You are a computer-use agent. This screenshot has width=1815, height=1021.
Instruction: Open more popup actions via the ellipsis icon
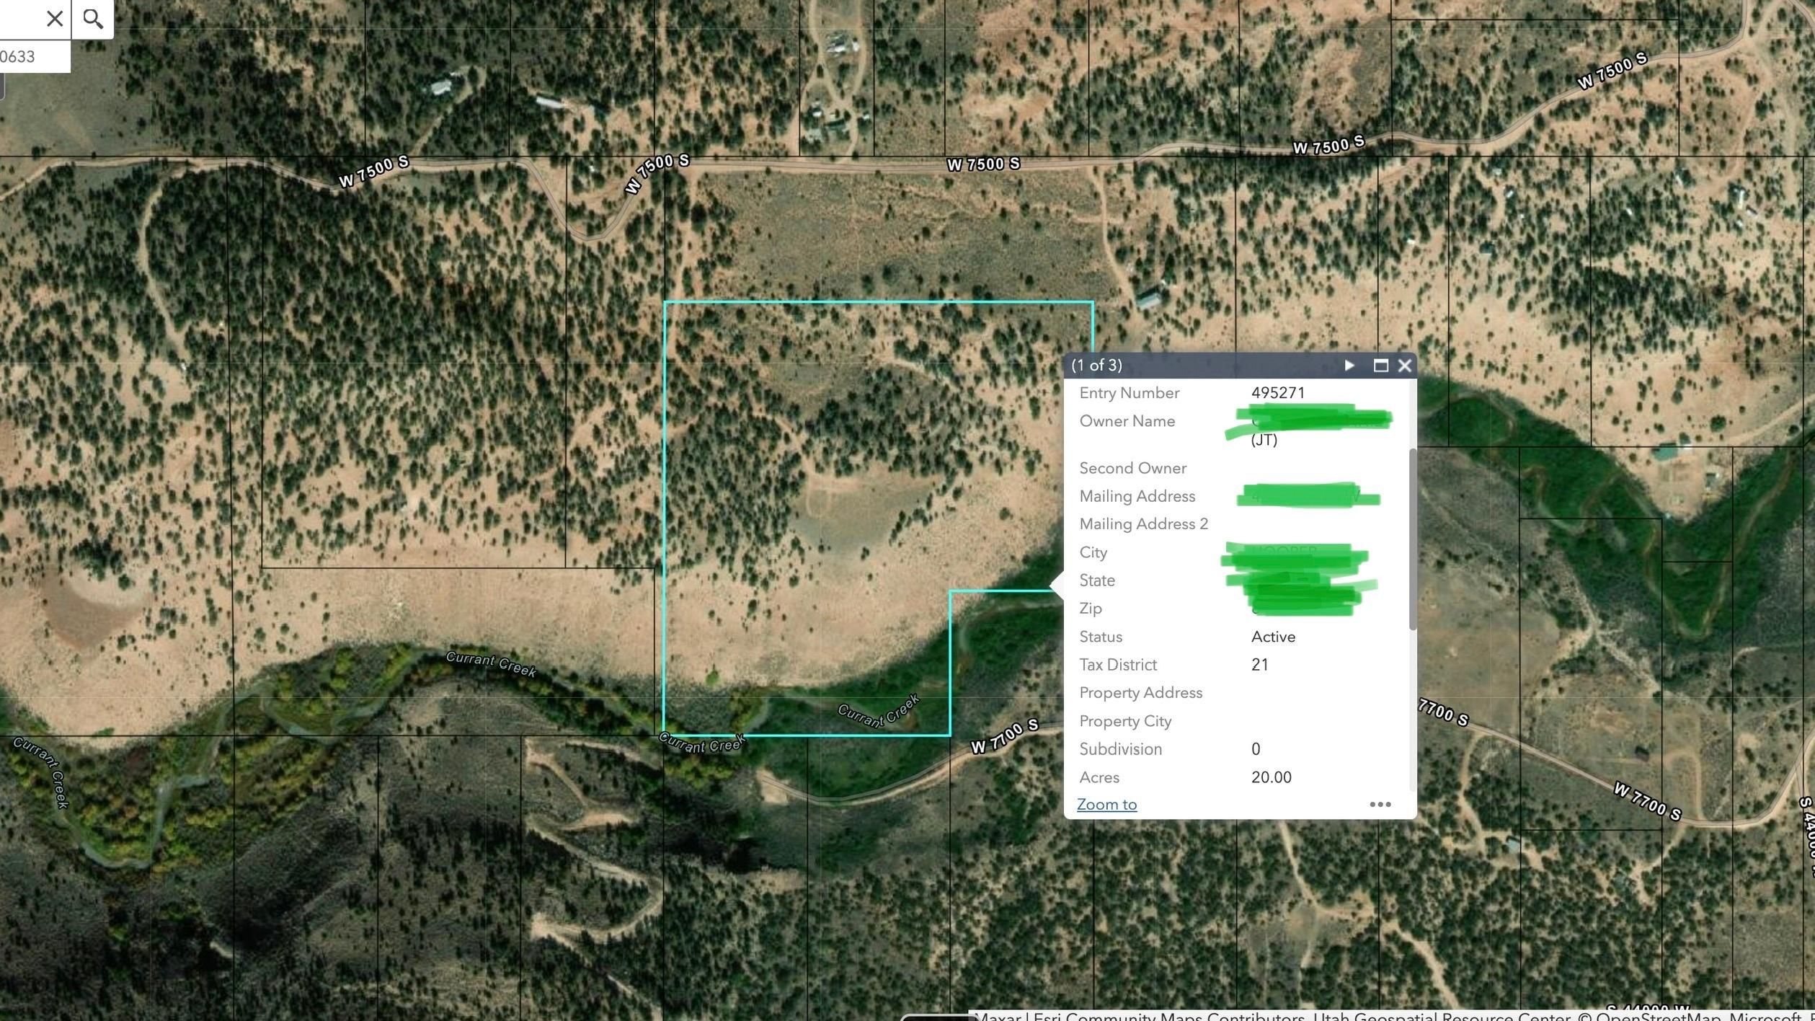pos(1380,804)
